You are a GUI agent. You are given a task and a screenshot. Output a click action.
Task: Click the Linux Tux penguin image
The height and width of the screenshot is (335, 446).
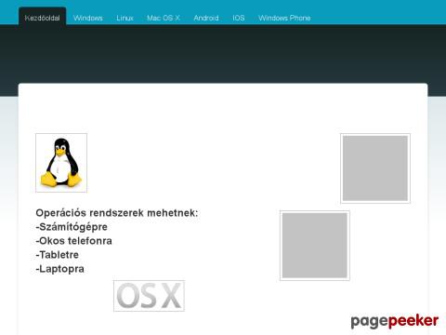tap(61, 163)
